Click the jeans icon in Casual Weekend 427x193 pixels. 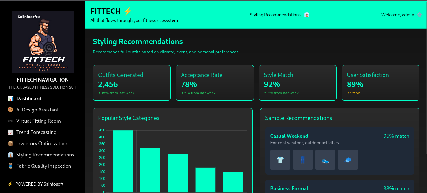(x=303, y=160)
